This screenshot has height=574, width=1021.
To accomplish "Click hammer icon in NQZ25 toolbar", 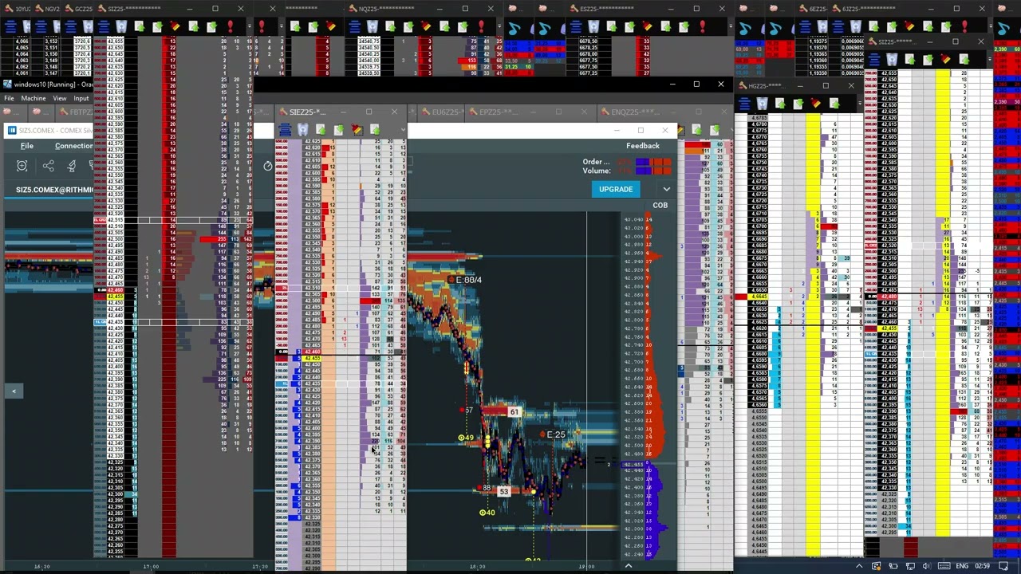I will (x=425, y=26).
